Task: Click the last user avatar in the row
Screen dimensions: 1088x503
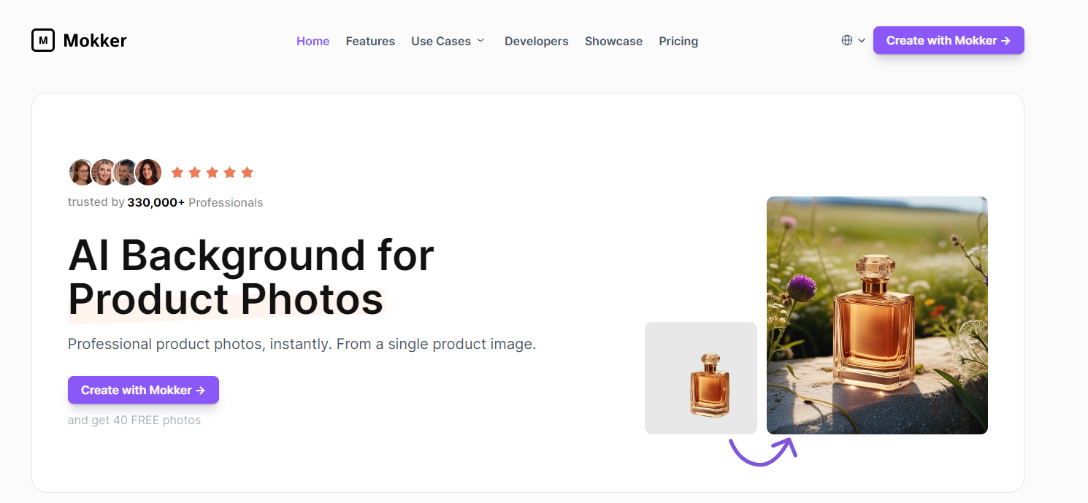Action: (148, 172)
